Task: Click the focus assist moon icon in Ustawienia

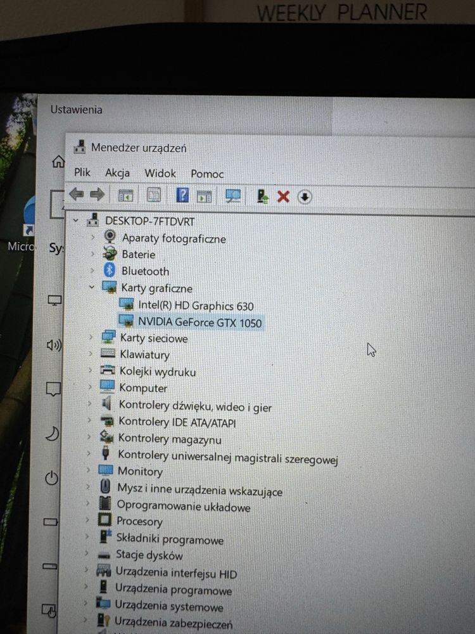Action: [x=52, y=434]
